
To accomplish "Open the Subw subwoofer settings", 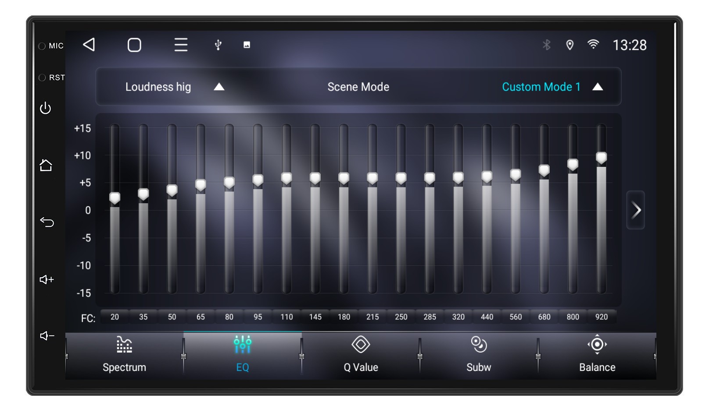I will 478,355.
